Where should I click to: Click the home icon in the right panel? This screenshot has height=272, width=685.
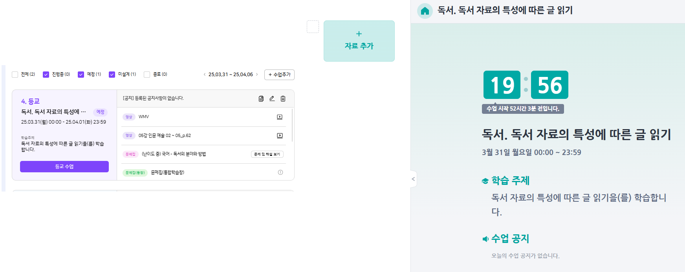(425, 11)
